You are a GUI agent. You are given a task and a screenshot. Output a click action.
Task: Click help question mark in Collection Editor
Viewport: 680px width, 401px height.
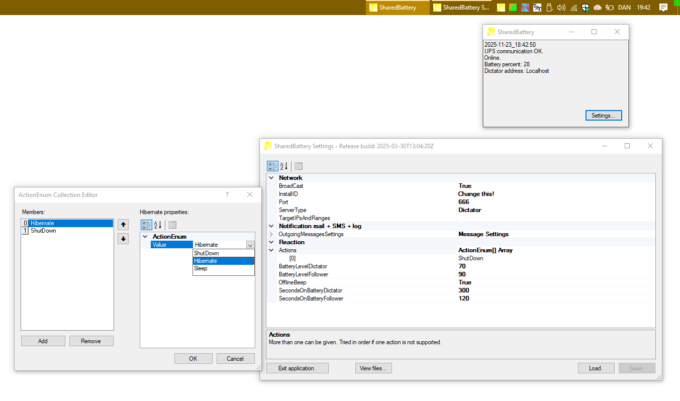227,194
